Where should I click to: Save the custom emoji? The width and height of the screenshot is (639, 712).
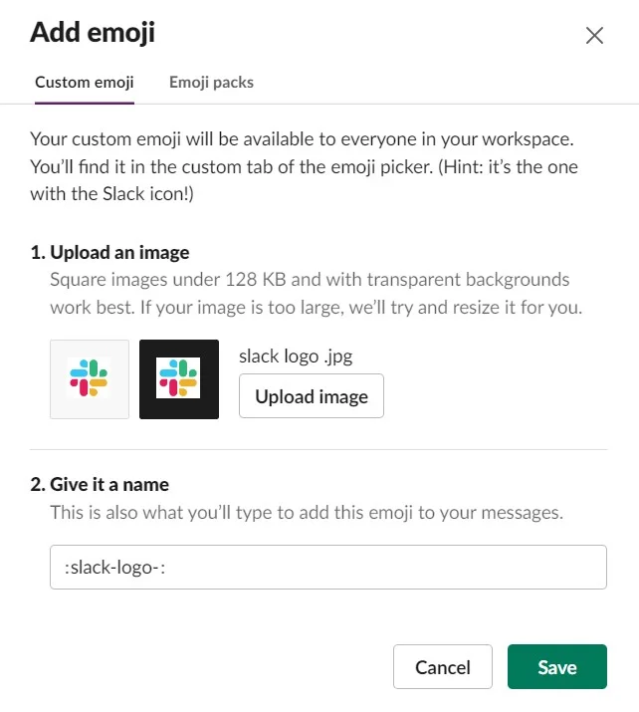coord(557,666)
